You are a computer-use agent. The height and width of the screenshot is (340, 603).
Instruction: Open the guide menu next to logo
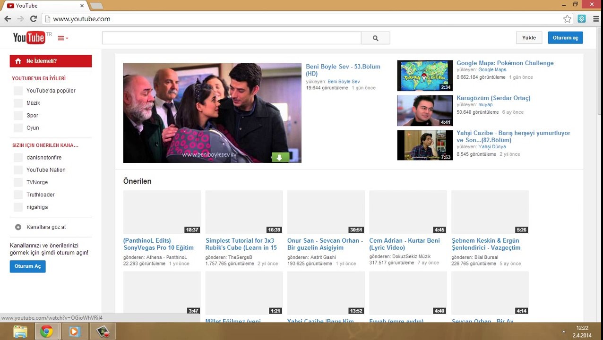[63, 38]
